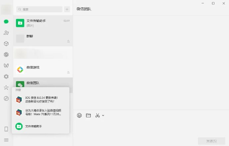This screenshot has height=146, width=229.
Task: Open the Mini Programs icon
Action: 6,98
